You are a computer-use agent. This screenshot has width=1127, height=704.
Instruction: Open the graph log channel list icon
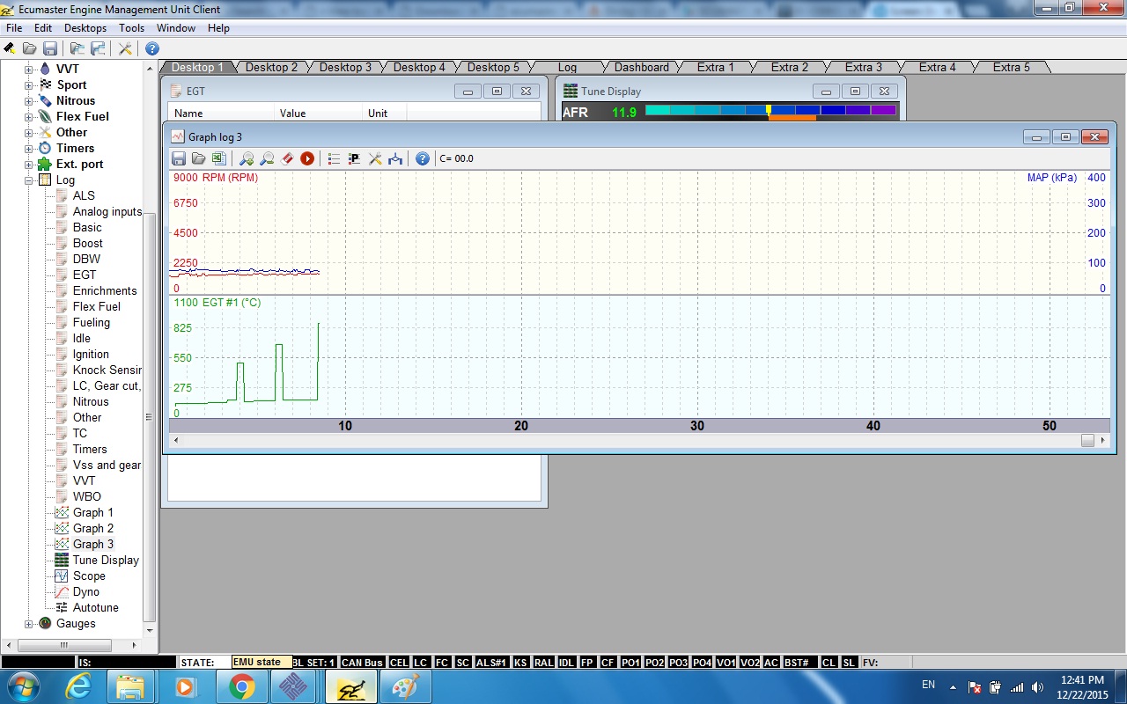[334, 158]
